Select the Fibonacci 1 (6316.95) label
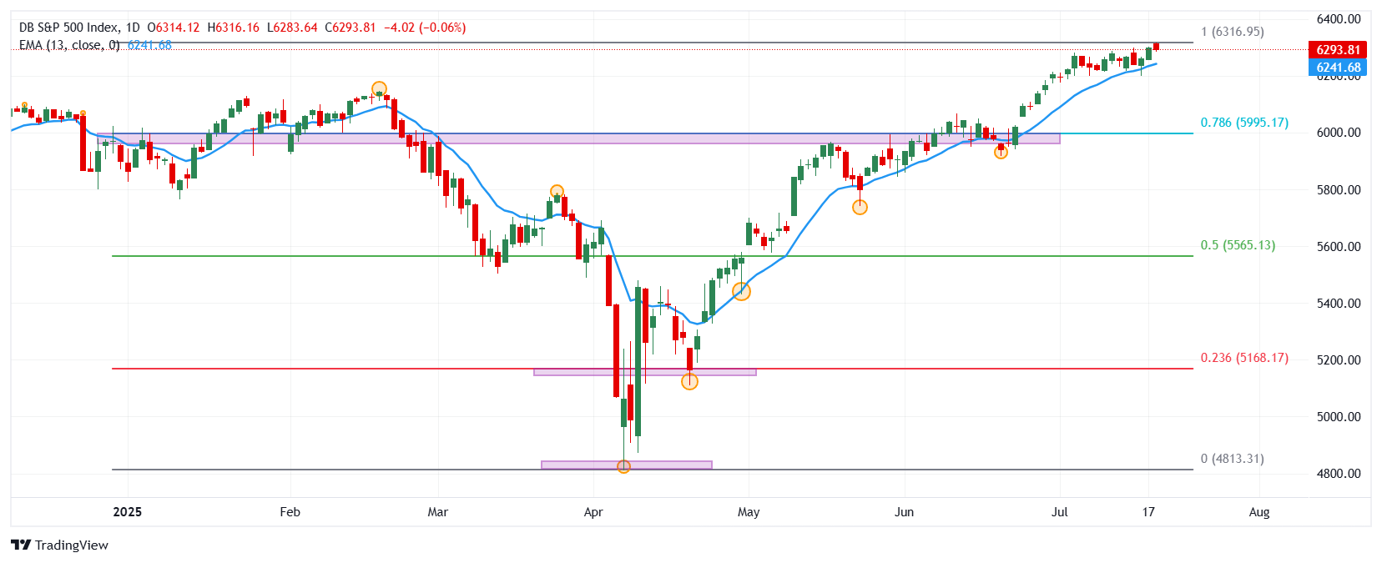The width and height of the screenshot is (1382, 563). tap(1233, 32)
